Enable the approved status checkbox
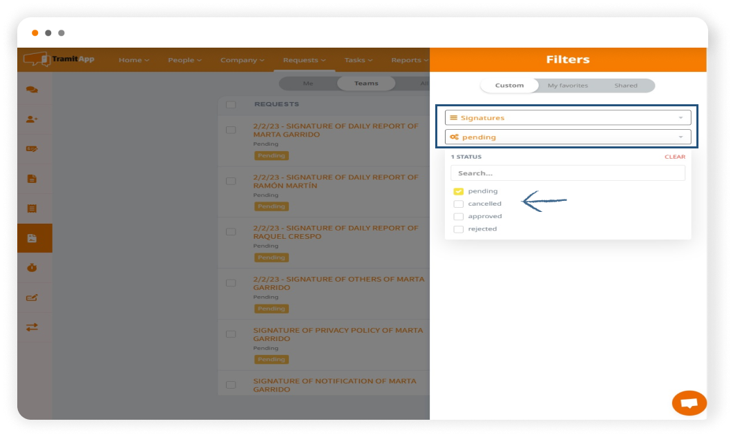Image resolution: width=733 pixels, height=437 pixels. point(458,216)
